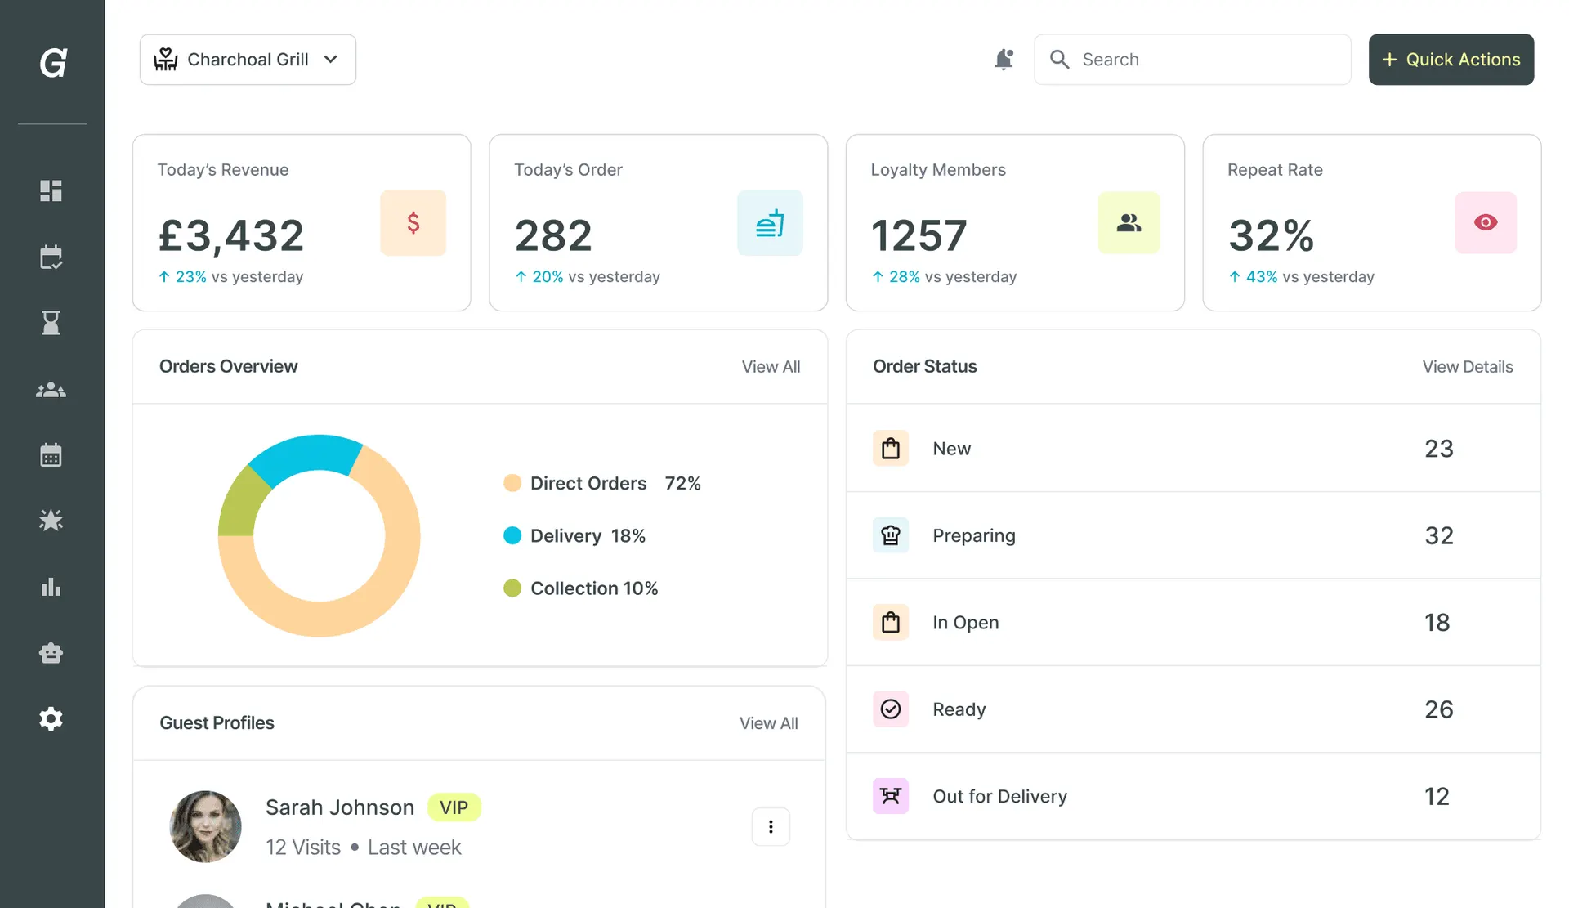Click '28% vs yesterday' on loyalty card
This screenshot has width=1569, height=908.
[x=944, y=277]
